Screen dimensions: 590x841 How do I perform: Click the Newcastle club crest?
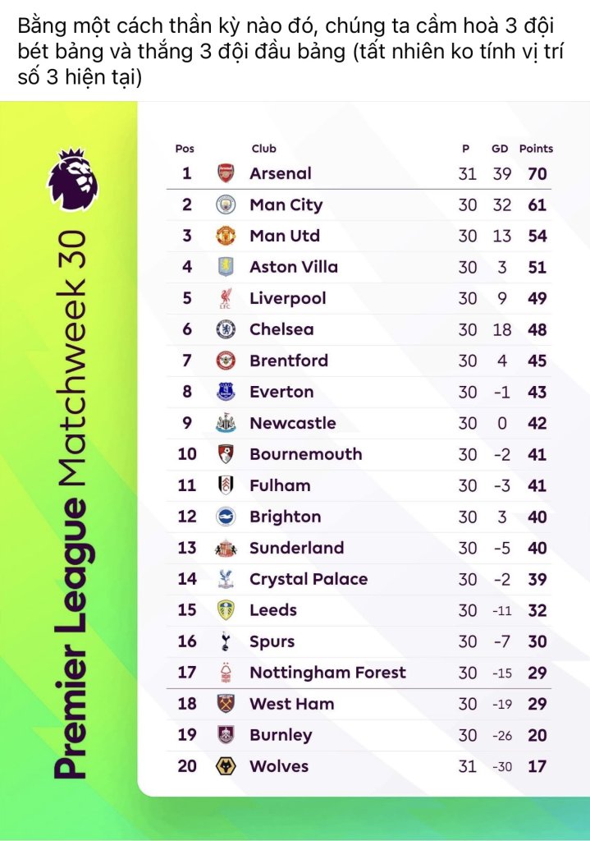[x=226, y=423]
